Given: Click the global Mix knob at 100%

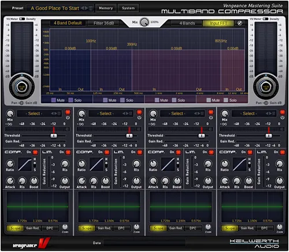Looking at the screenshot, I should coord(144,22).
